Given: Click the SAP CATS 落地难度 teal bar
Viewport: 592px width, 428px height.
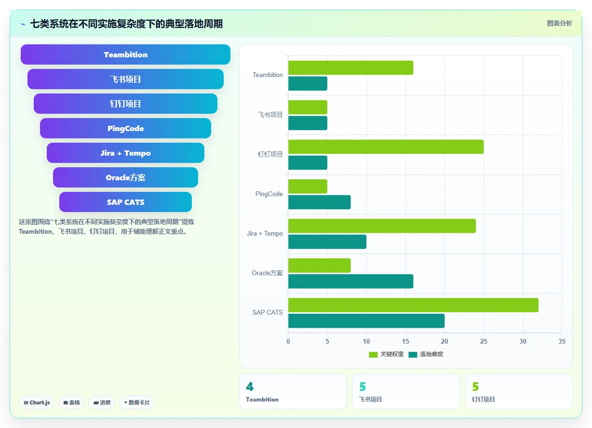Looking at the screenshot, I should click(x=366, y=321).
